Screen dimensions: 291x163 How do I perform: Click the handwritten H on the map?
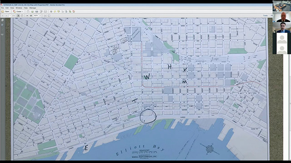[x=170, y=67]
